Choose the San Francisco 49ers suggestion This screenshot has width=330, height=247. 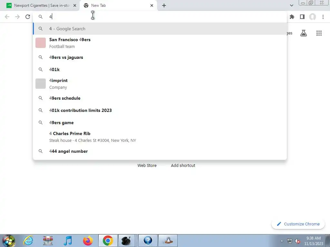[x=160, y=43]
